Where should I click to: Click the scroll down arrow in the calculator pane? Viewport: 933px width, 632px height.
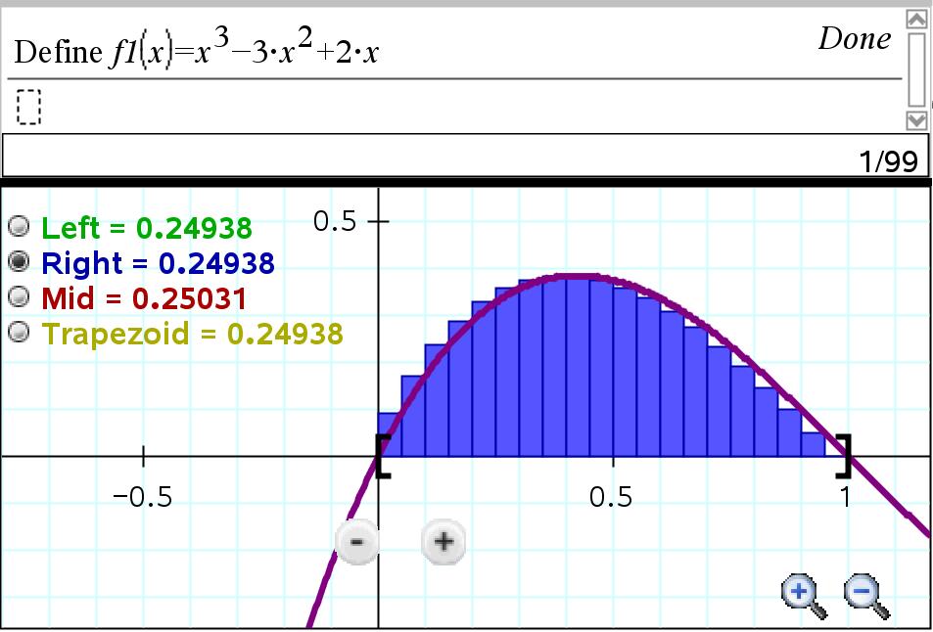click(x=916, y=120)
